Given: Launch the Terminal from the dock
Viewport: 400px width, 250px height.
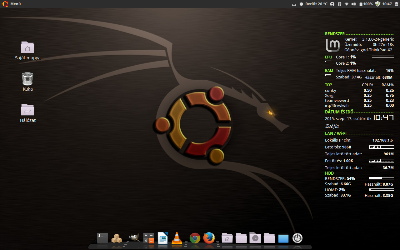Looking at the screenshot, I should coord(102,238).
